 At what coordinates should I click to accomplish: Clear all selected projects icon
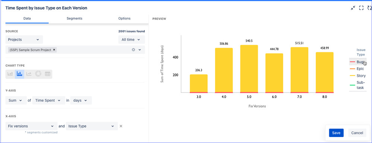click(x=133, y=50)
